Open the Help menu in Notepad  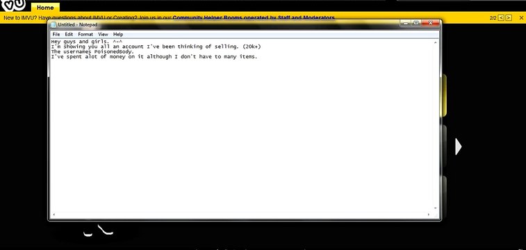[x=118, y=34]
